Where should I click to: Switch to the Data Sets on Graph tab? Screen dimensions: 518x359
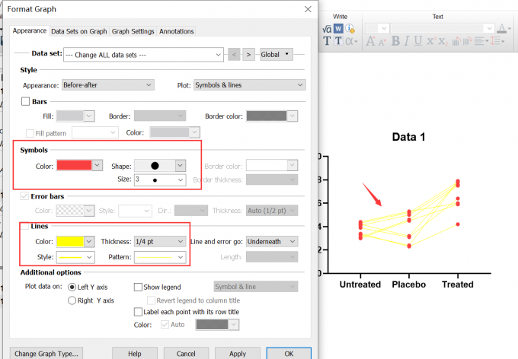click(x=79, y=31)
